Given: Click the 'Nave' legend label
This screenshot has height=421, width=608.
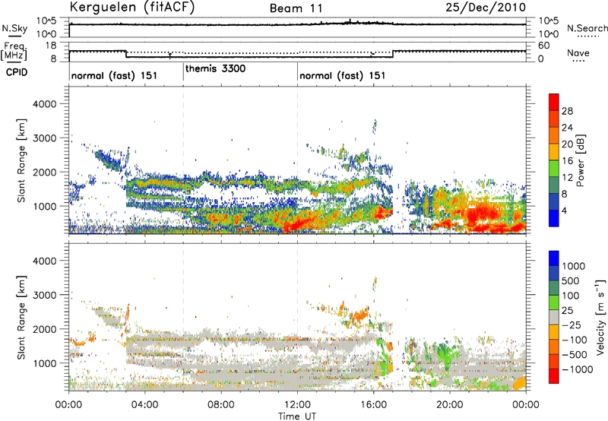Looking at the screenshot, I should (578, 52).
